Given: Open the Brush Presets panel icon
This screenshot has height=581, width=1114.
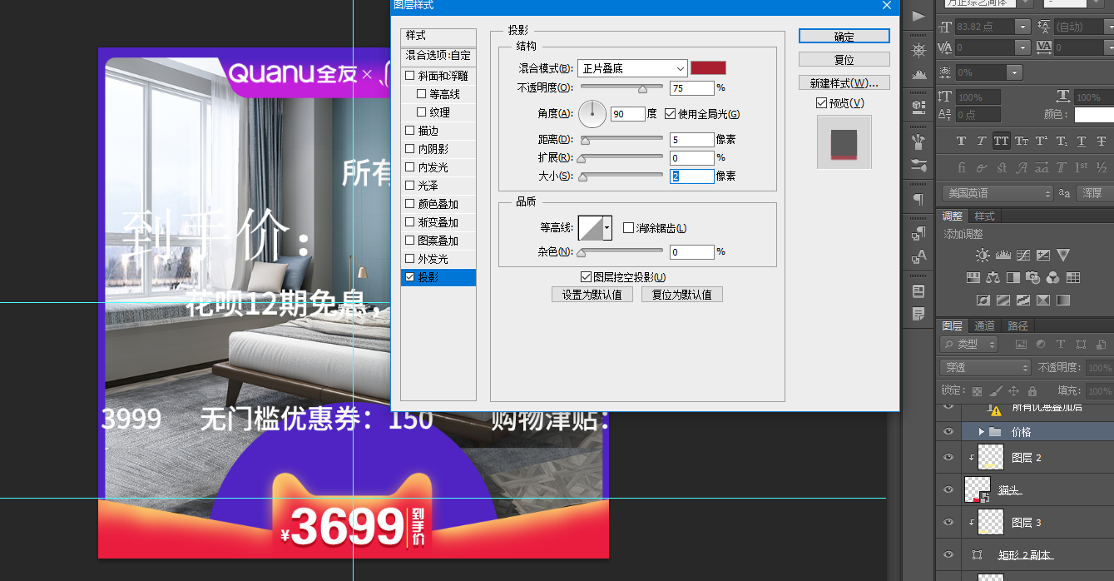Looking at the screenshot, I should [x=918, y=164].
